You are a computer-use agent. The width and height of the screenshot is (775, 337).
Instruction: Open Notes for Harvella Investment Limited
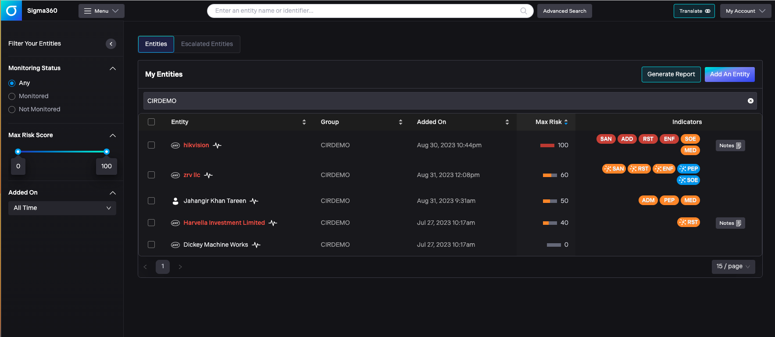point(730,223)
